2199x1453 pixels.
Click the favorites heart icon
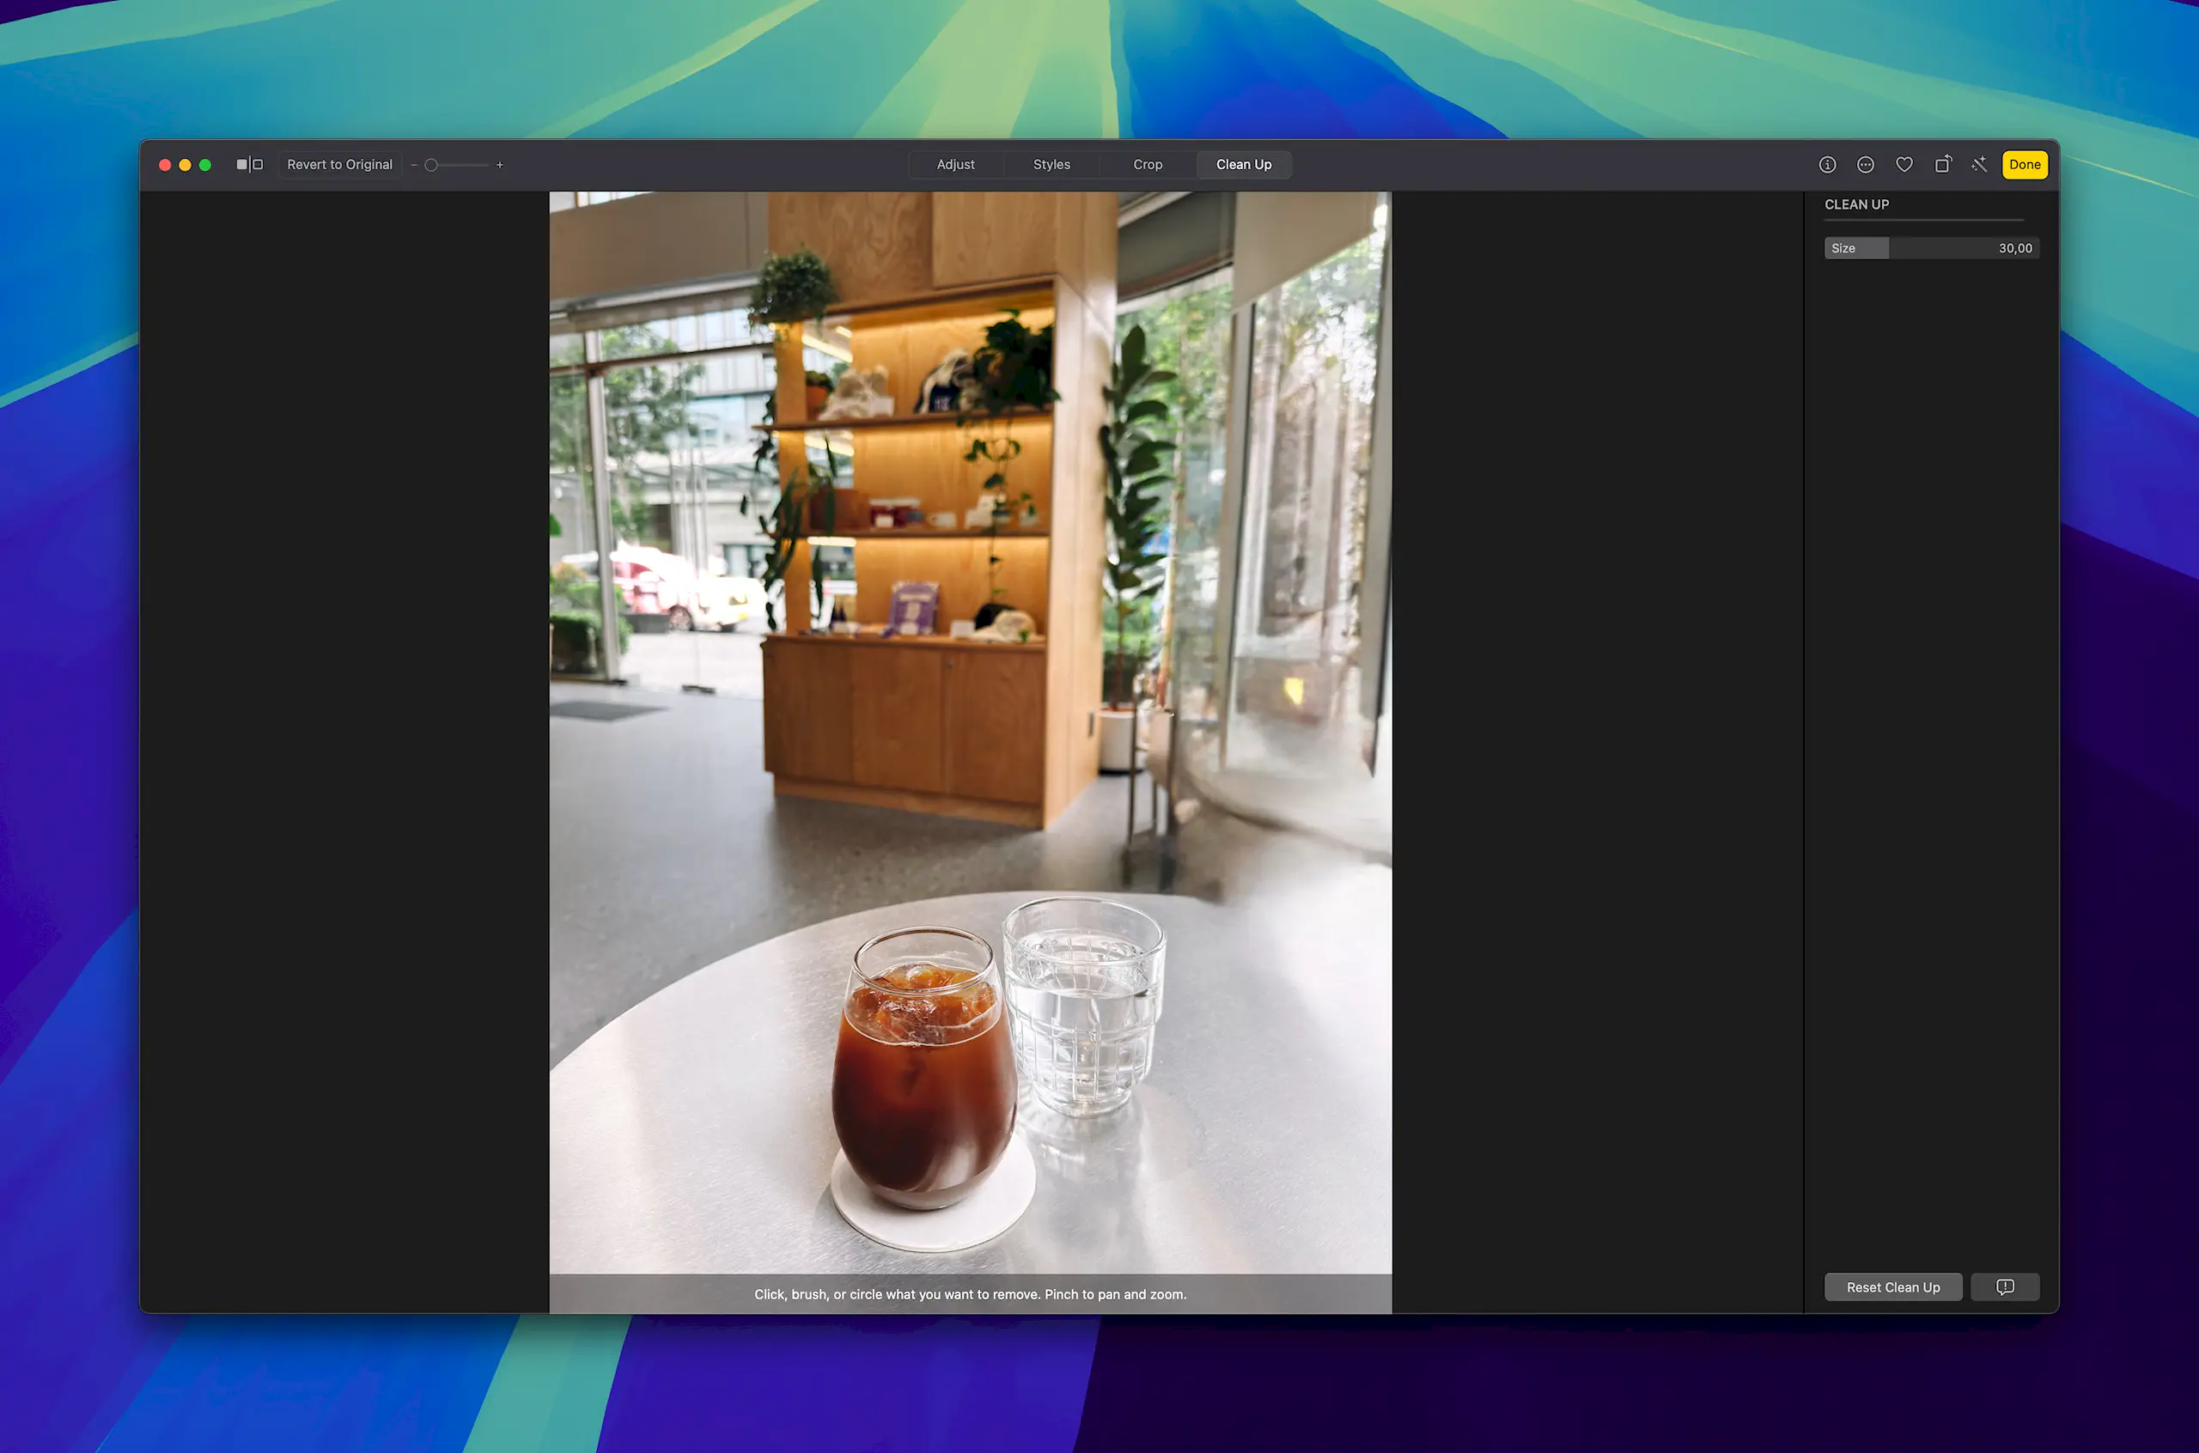[1904, 164]
